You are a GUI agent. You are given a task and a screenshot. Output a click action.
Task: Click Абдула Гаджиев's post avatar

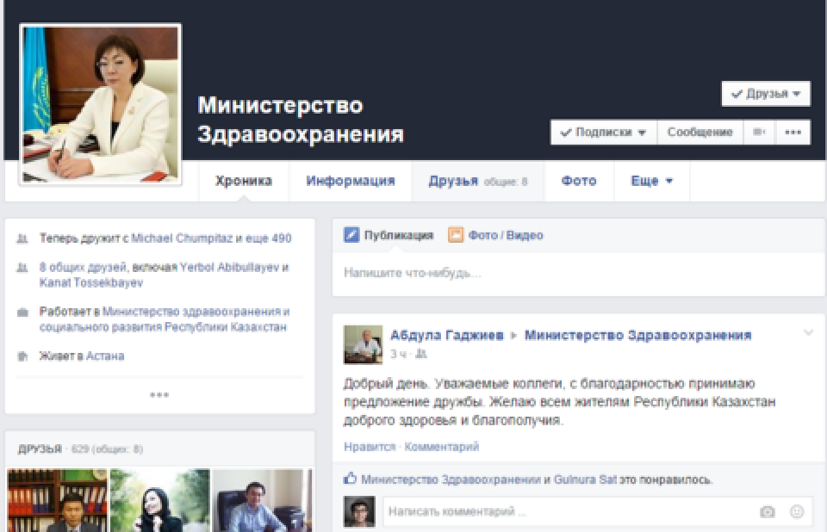(363, 345)
